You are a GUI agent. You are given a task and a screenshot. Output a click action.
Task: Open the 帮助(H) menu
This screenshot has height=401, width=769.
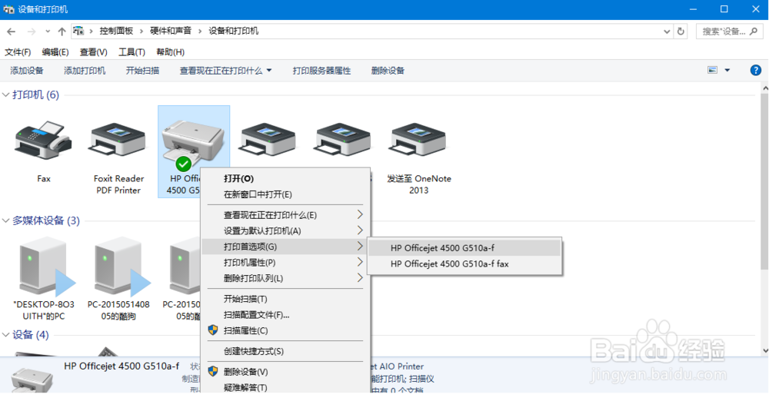(x=170, y=52)
